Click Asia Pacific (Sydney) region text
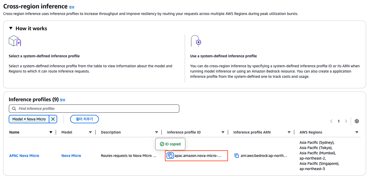This screenshot has width=370, height=179. click(x=317, y=142)
